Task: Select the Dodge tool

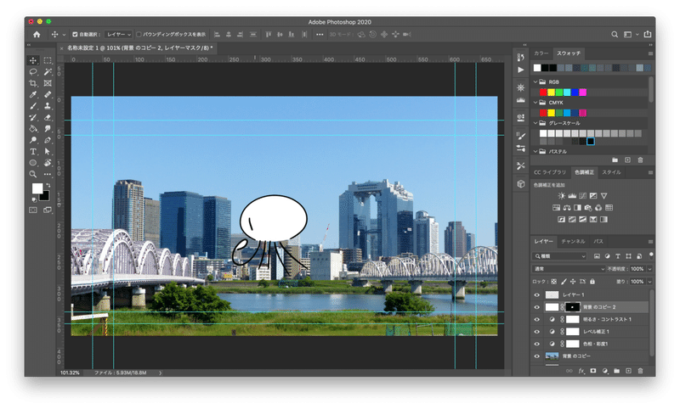Action: pyautogui.click(x=33, y=140)
